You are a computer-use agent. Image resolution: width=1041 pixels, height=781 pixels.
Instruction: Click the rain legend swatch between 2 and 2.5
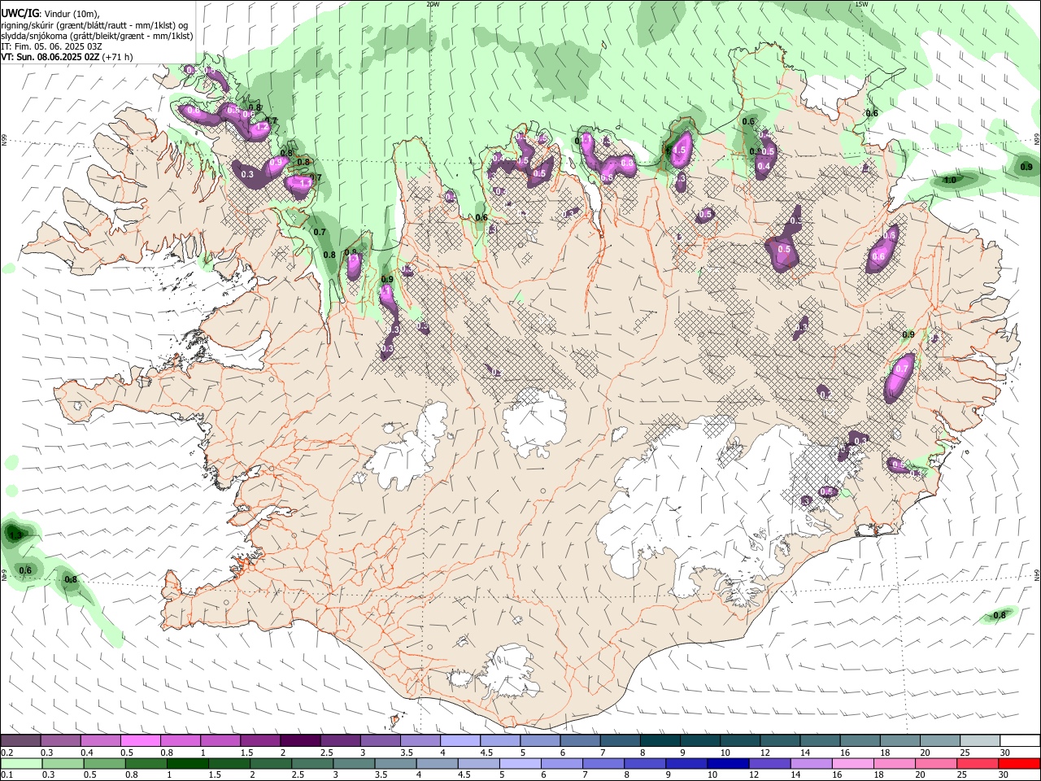[x=270, y=764]
